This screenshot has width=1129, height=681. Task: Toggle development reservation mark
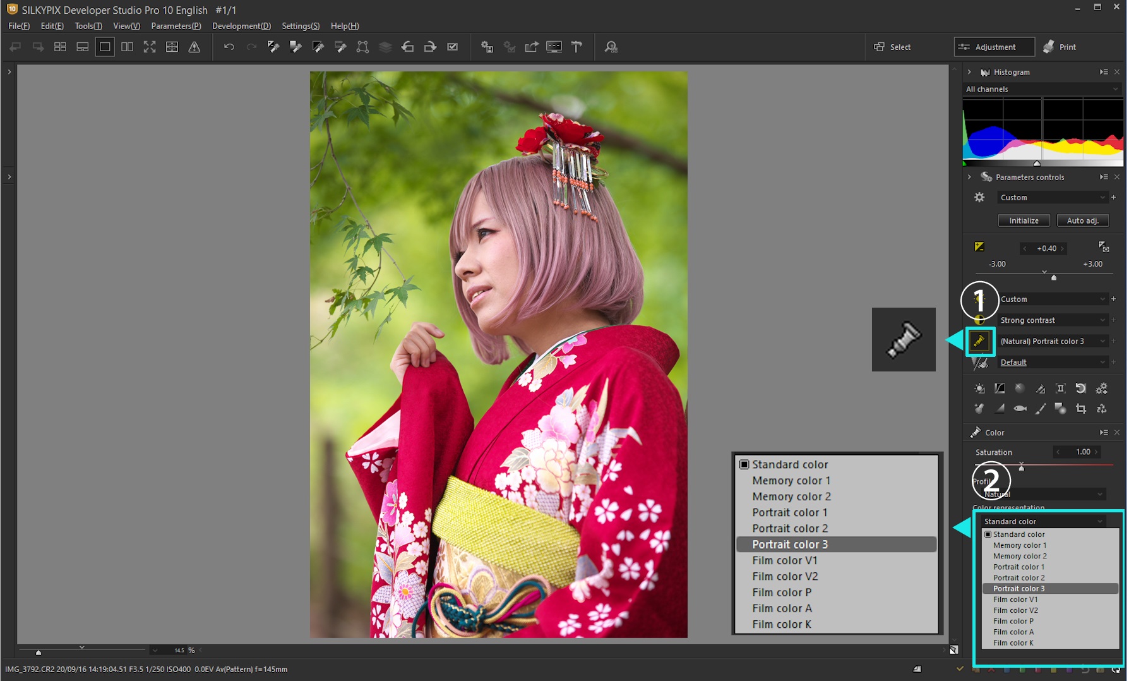[453, 47]
